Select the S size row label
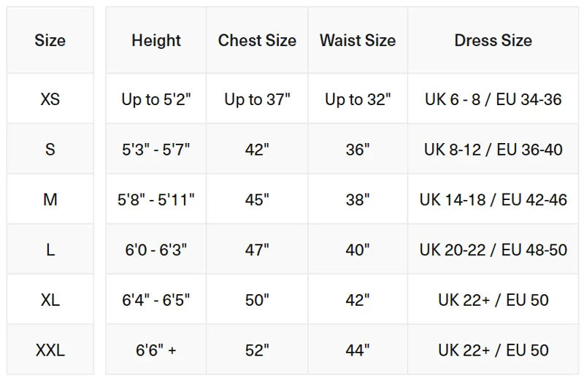This screenshot has width=584, height=381. click(x=50, y=150)
